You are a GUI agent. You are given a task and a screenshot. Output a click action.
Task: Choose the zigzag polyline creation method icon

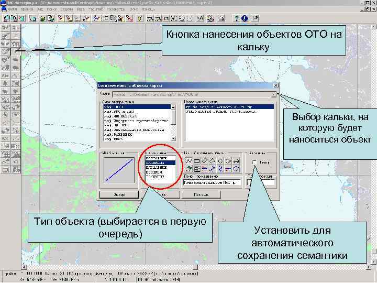(188, 161)
